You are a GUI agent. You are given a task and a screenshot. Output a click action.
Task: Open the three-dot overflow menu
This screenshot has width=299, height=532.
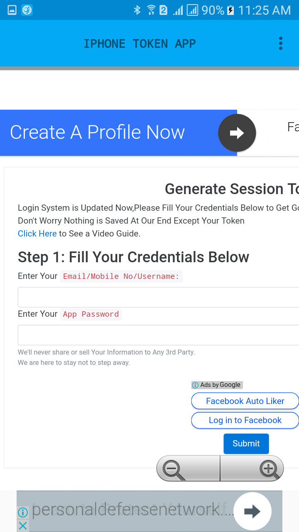pos(280,43)
